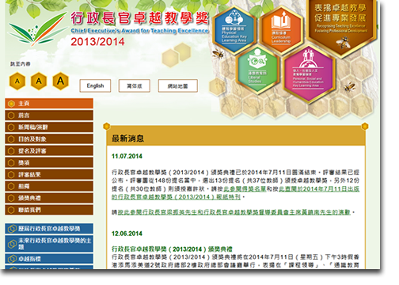Open the 新聞稿/演辭 menu item
Image resolution: width=399 pixels, height=285 pixels.
pos(49,127)
